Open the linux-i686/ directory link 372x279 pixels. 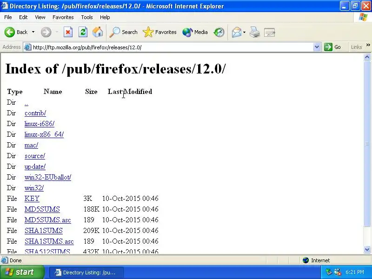(x=40, y=124)
